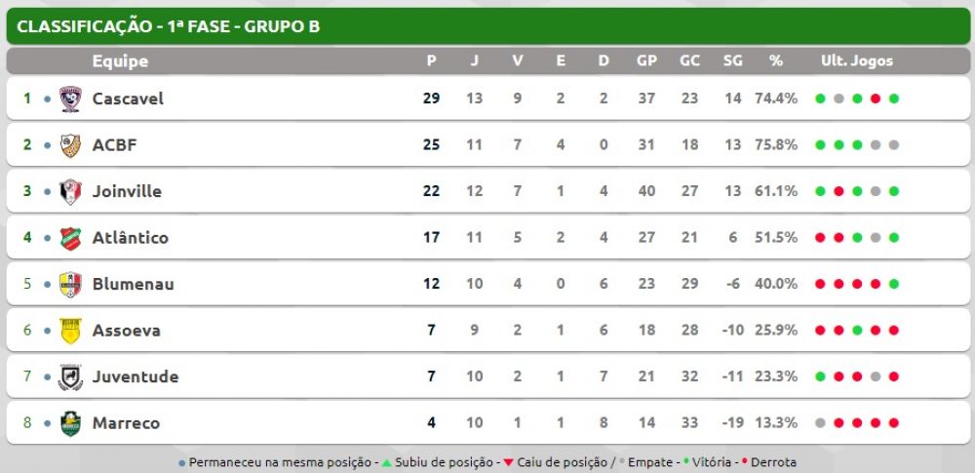Click the 'Ult. Jogos' column header
The height and width of the screenshot is (473, 975).
857,61
